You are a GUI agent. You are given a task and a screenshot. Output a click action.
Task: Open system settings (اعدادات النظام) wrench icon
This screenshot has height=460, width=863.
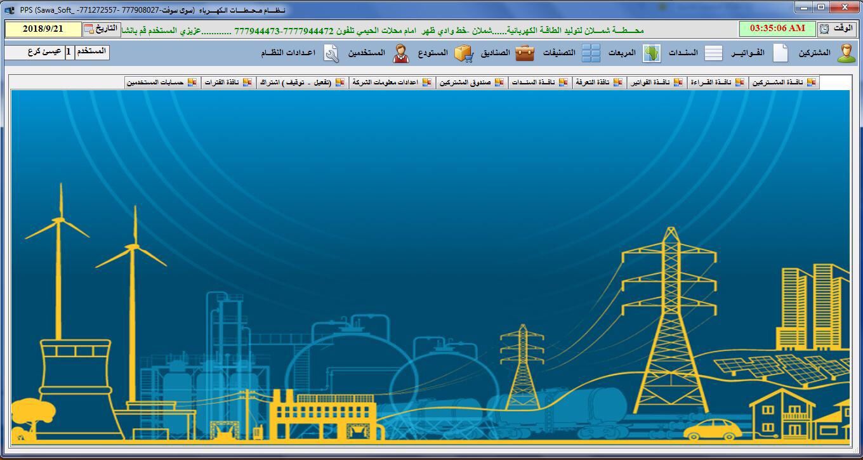(331, 53)
